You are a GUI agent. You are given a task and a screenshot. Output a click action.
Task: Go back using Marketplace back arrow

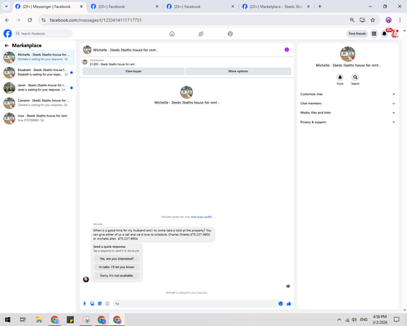click(7, 46)
